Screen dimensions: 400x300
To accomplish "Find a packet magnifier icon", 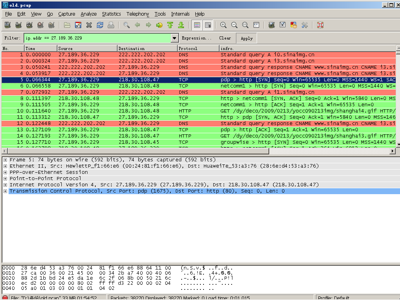I will pos(127,25).
